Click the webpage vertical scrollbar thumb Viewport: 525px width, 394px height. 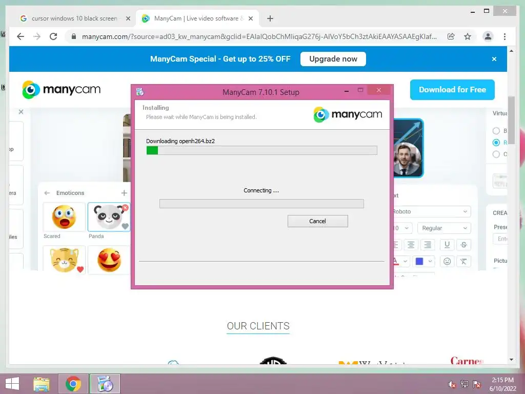(x=511, y=120)
